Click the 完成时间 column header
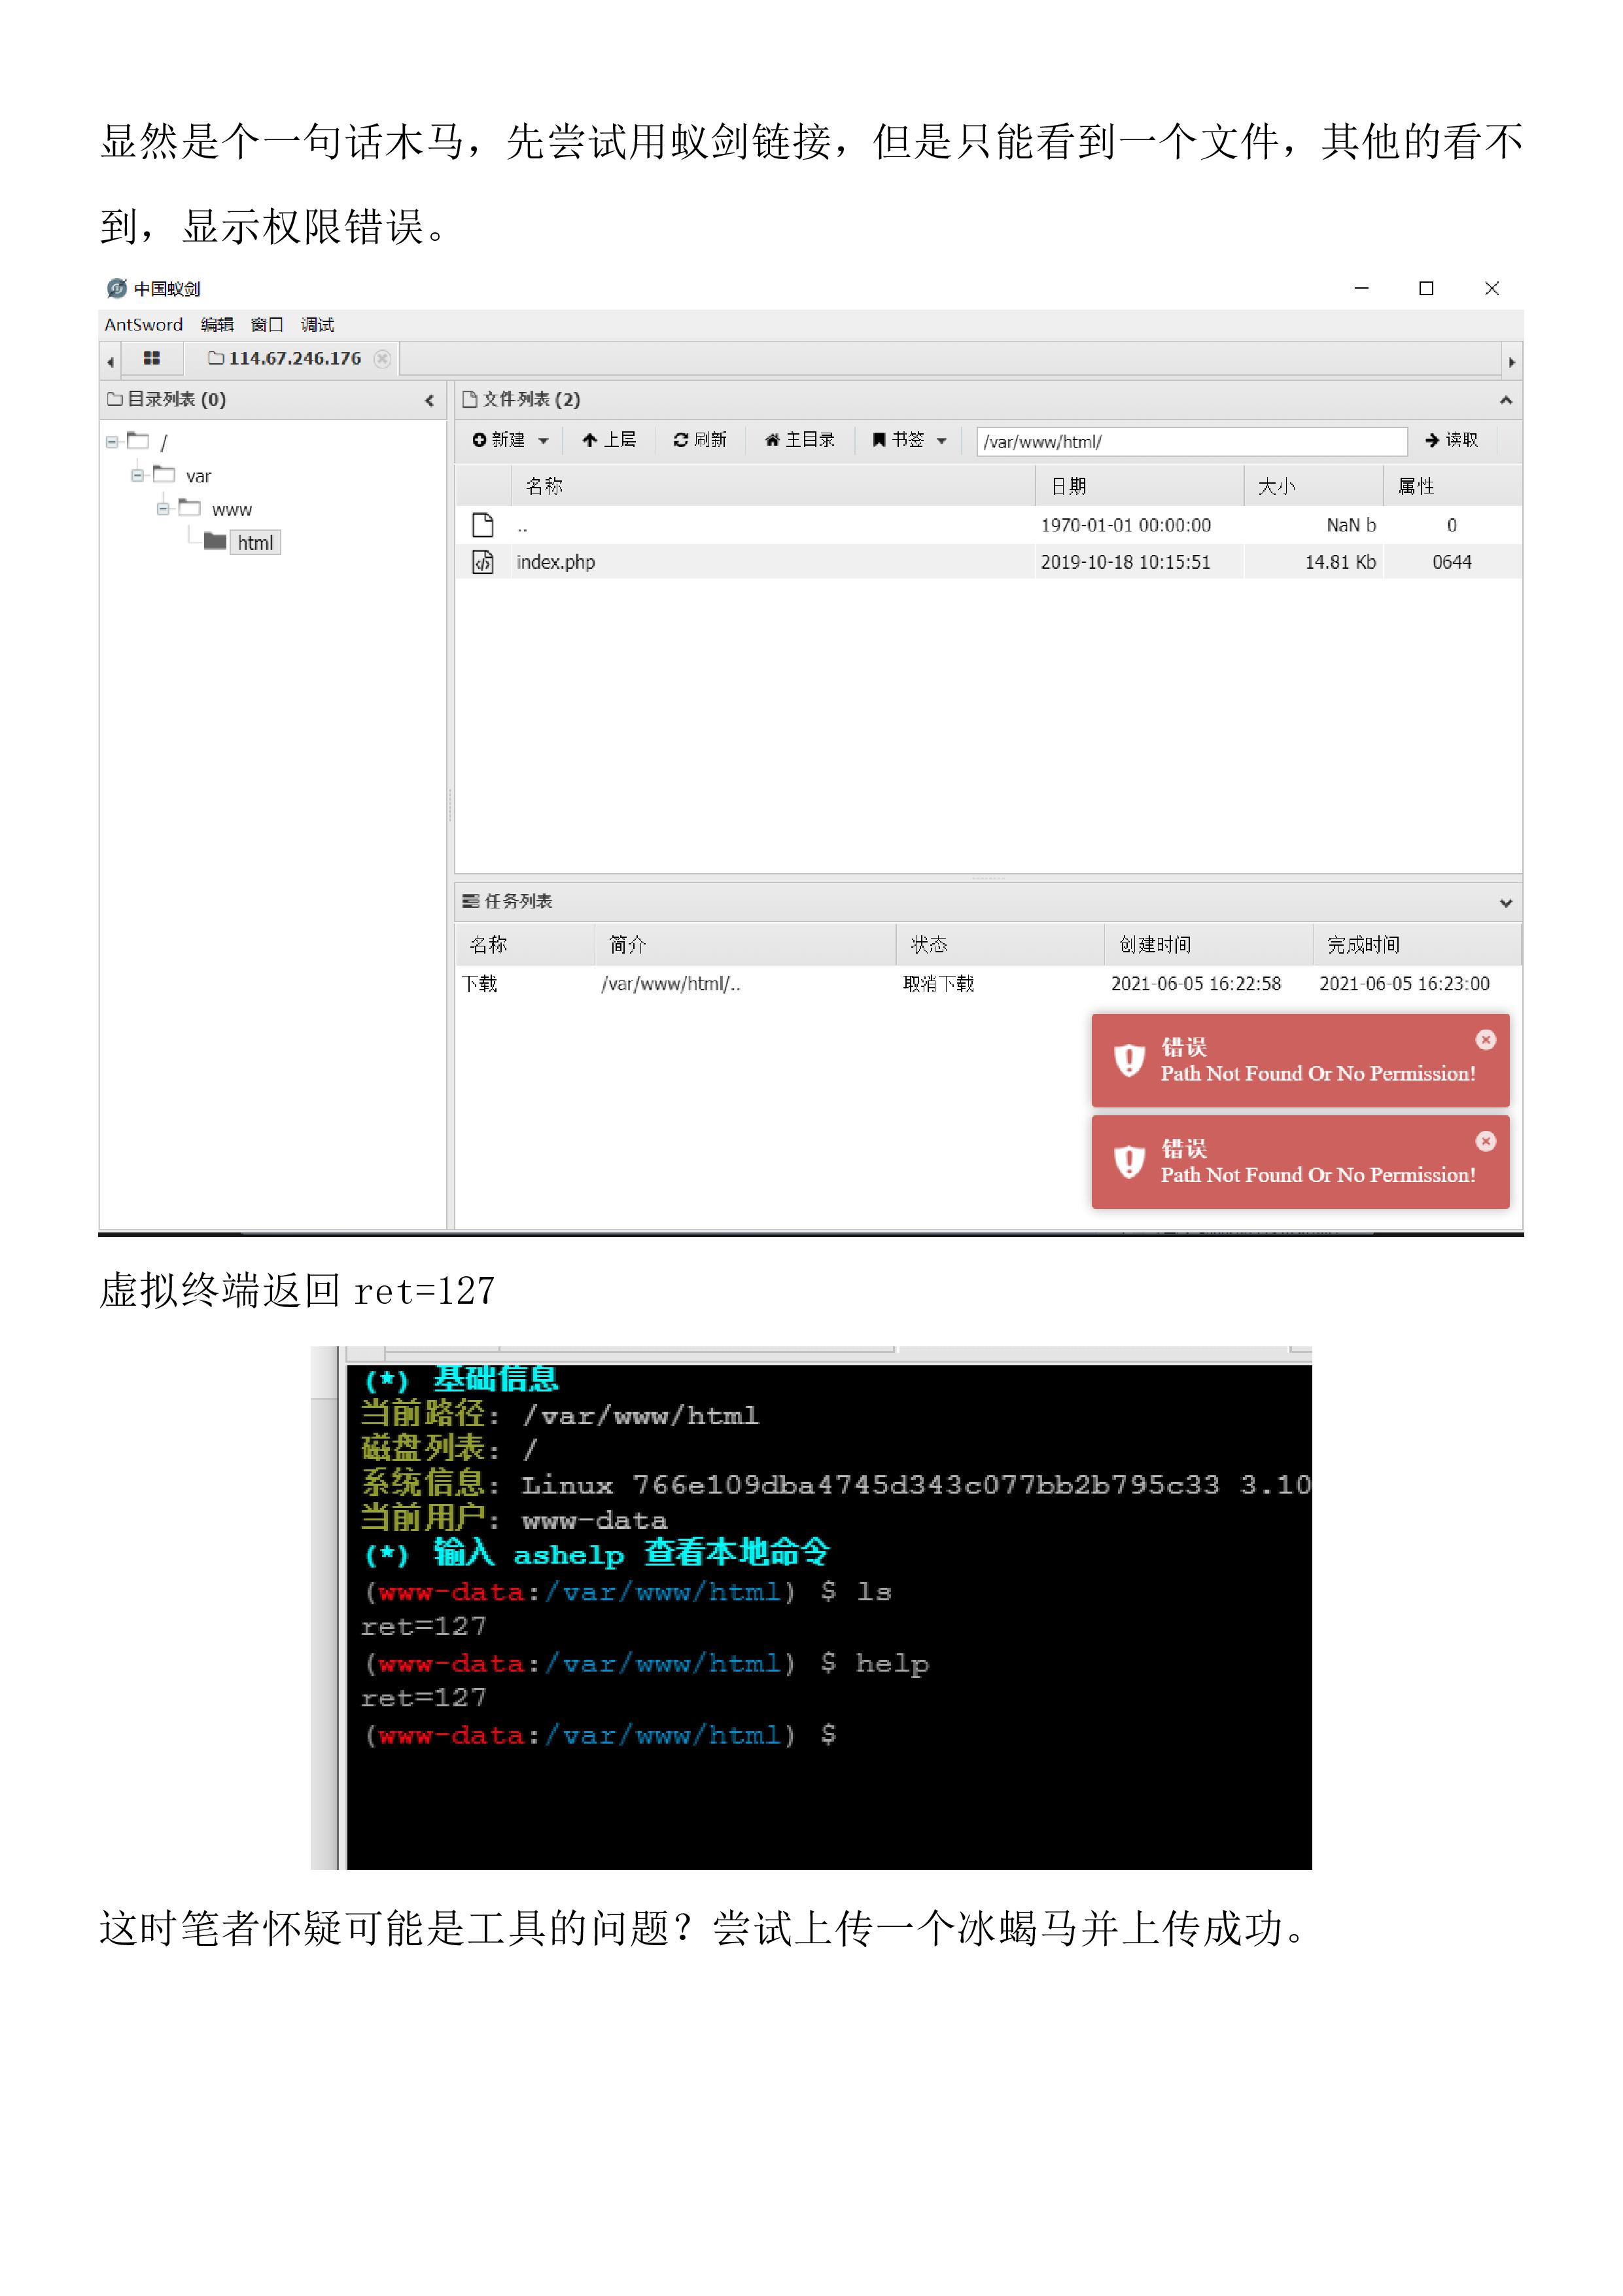1623x2296 pixels. pyautogui.click(x=1417, y=944)
